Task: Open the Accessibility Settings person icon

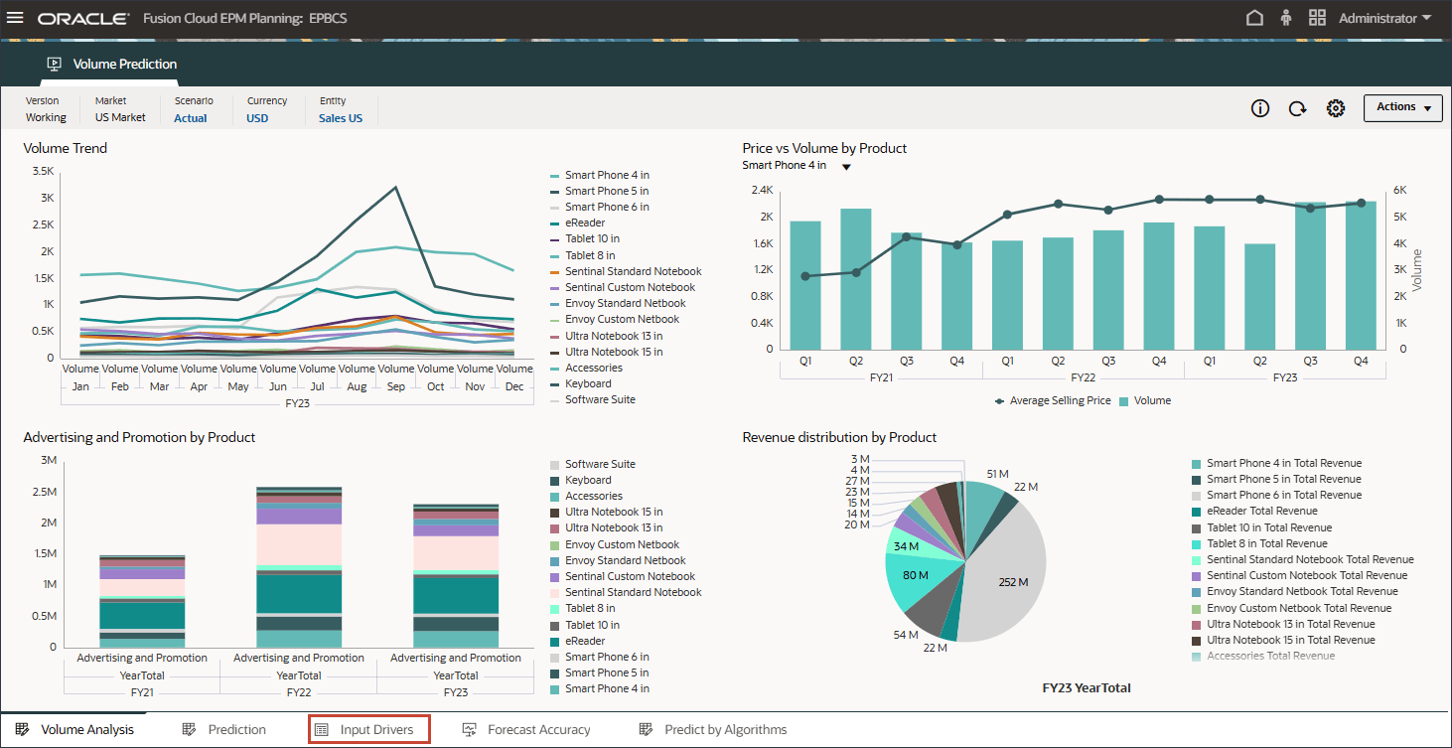Action: pos(1287,18)
